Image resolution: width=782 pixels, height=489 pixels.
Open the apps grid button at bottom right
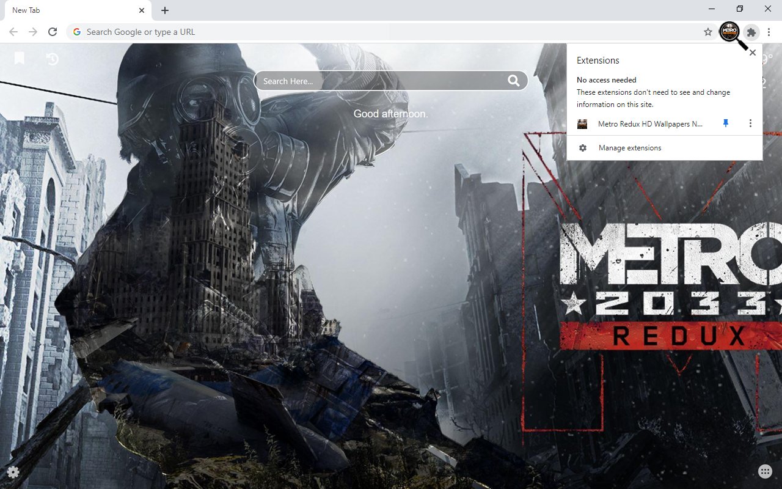765,471
